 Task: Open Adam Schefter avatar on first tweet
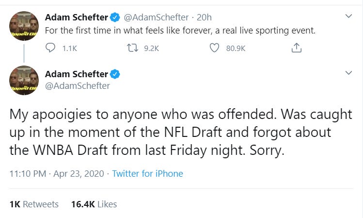(x=24, y=26)
